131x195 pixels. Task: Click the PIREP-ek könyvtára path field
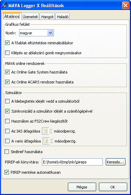72,162
